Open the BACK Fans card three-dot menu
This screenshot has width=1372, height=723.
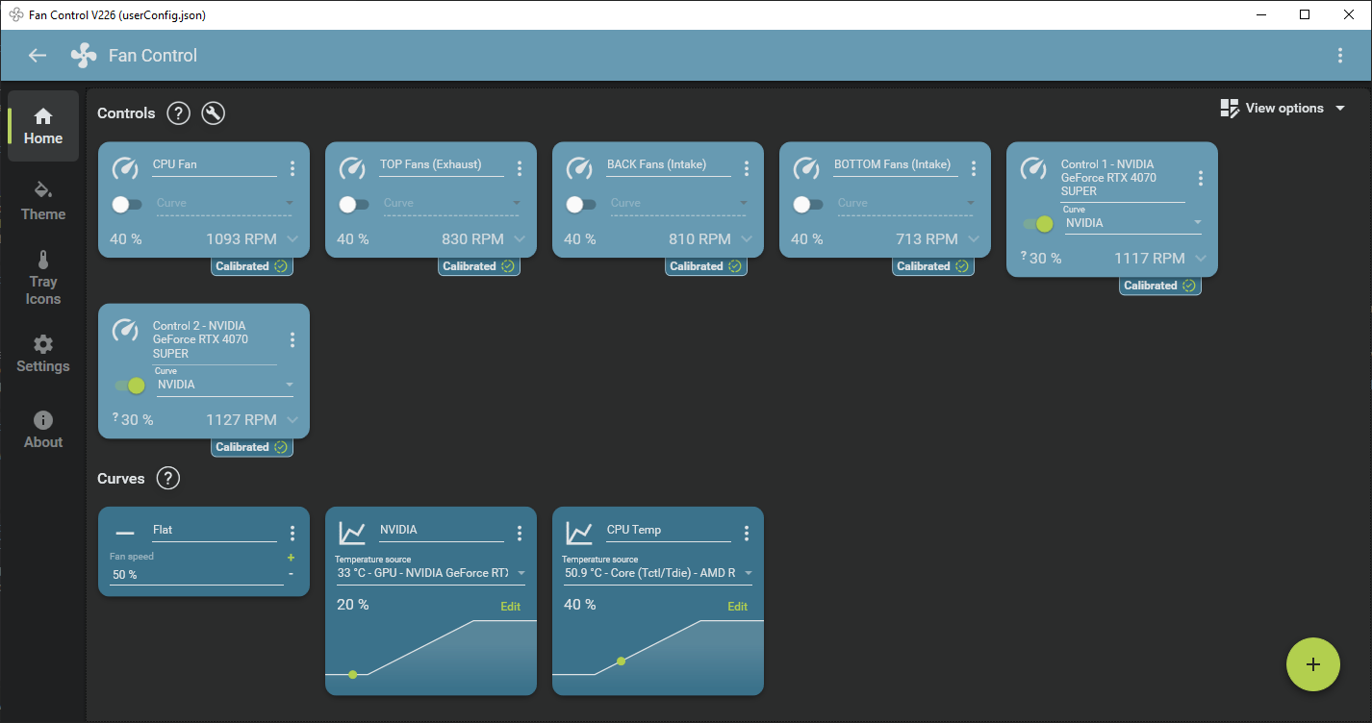(x=747, y=168)
